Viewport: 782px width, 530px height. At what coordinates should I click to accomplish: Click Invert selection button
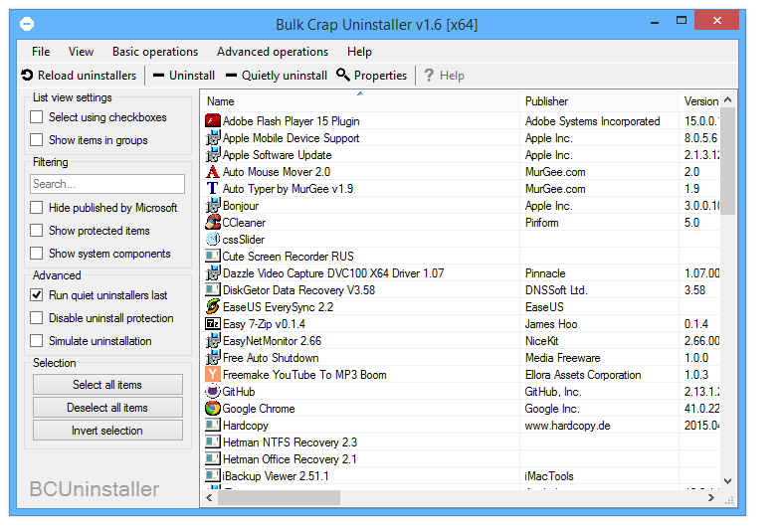click(107, 431)
